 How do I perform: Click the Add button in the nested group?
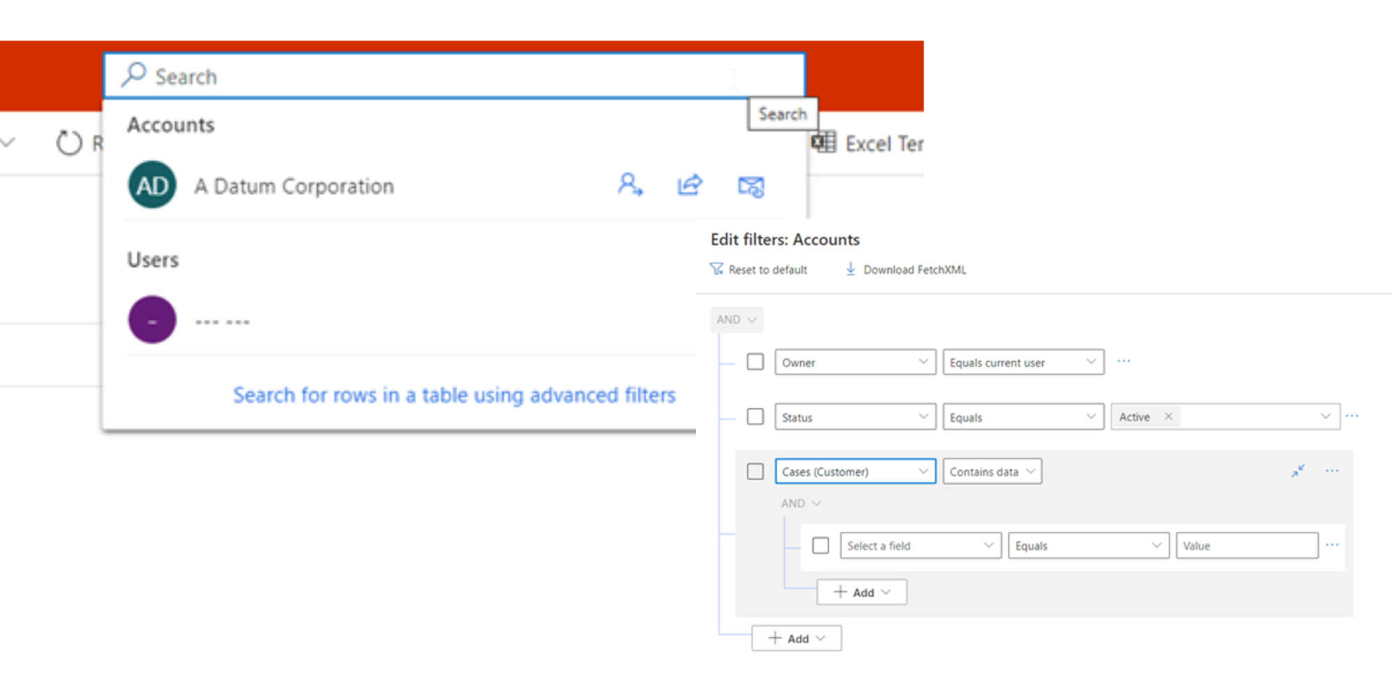pyautogui.click(x=862, y=592)
